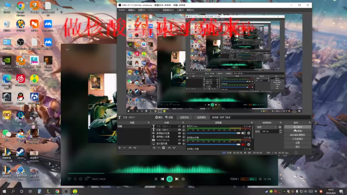
Task: Go to previous track in music player
Action: point(162,179)
